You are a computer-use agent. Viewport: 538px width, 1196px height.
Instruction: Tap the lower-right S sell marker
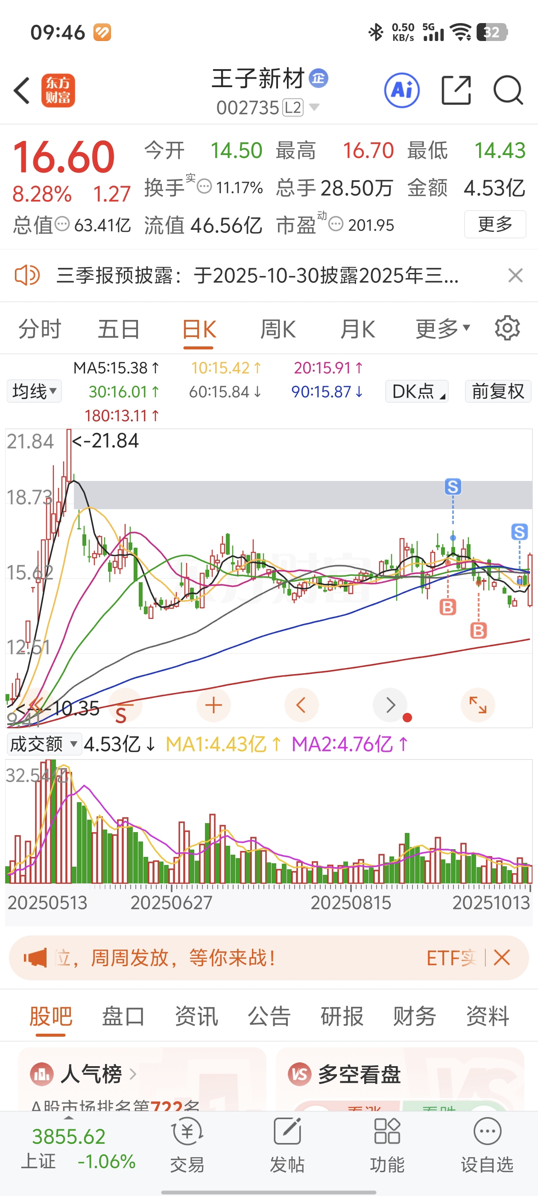520,532
